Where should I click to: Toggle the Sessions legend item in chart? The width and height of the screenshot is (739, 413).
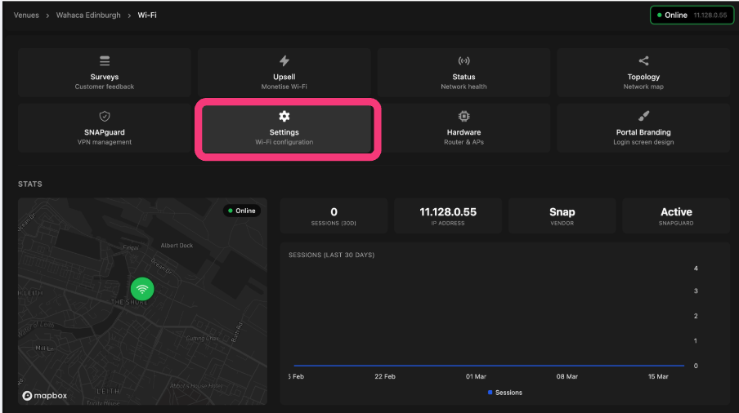[504, 393]
